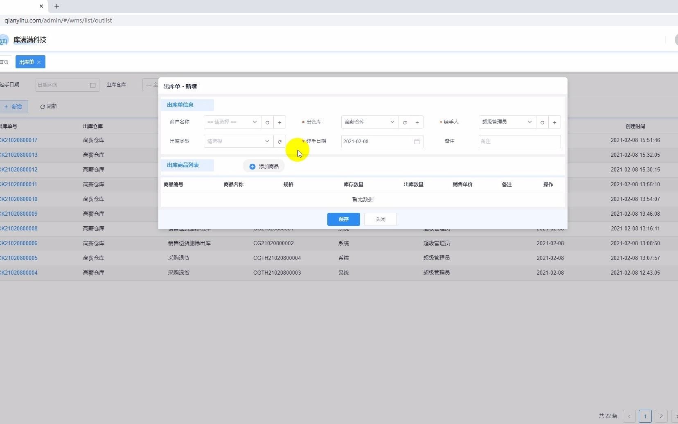Click the 创建时间 column header
The width and height of the screenshot is (678, 424).
(x=635, y=126)
